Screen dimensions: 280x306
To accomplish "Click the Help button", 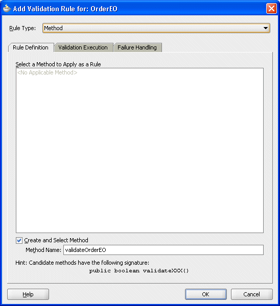I will coord(28,294).
